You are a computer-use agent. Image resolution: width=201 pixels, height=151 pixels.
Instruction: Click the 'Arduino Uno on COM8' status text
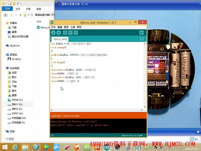coord(132,136)
